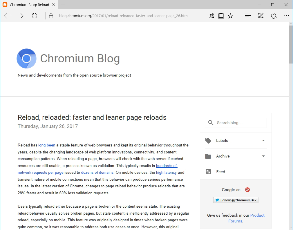
Task: Click the Chromium Blog logo
Action: click(26, 58)
